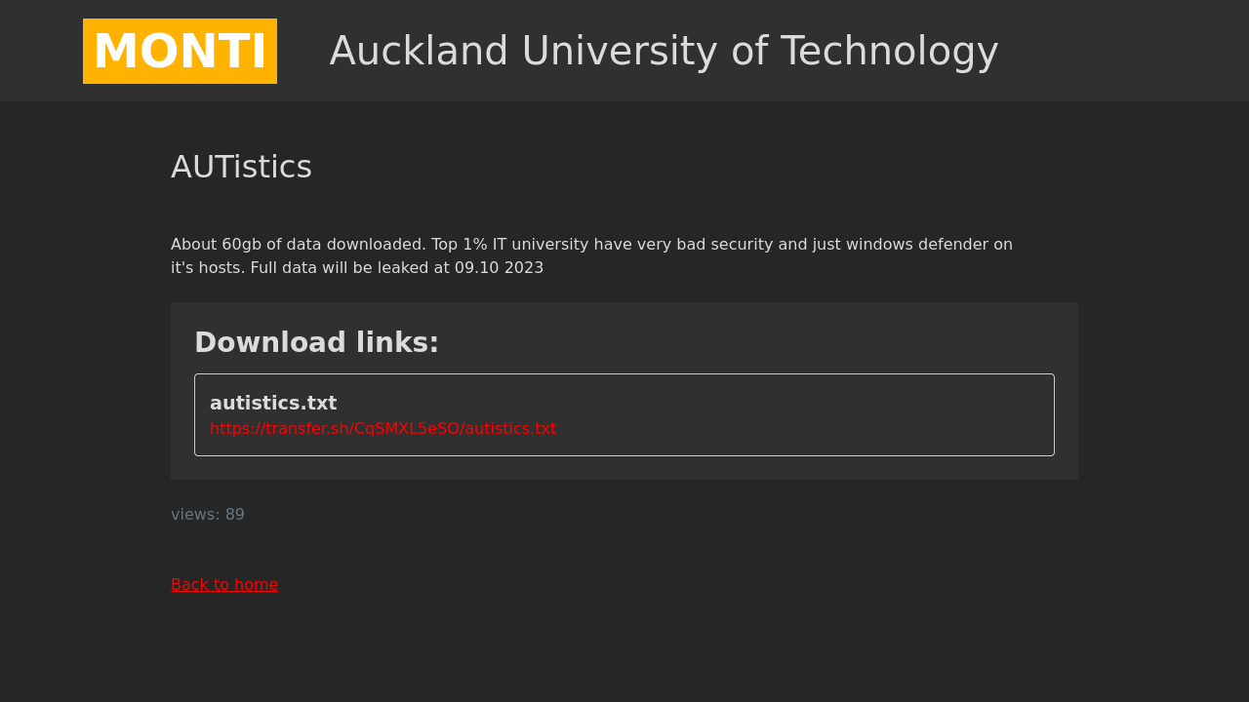Select the Auckland University of Technology title

coord(664,52)
